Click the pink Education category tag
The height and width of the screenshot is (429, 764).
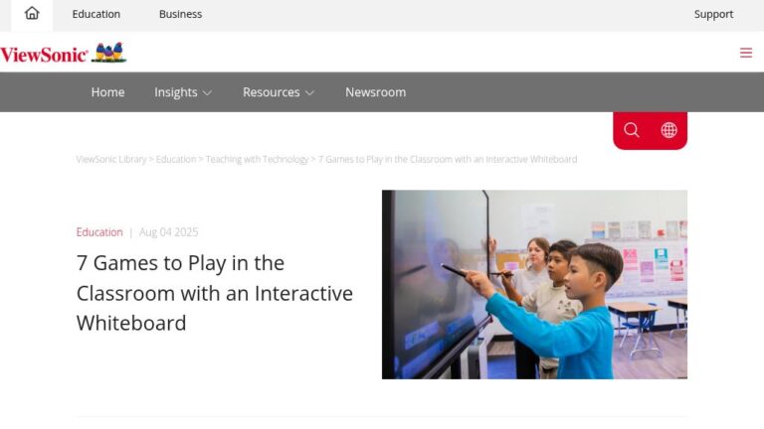[x=99, y=232]
